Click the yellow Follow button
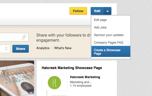This screenshot has height=96, width=152. click(x=78, y=11)
